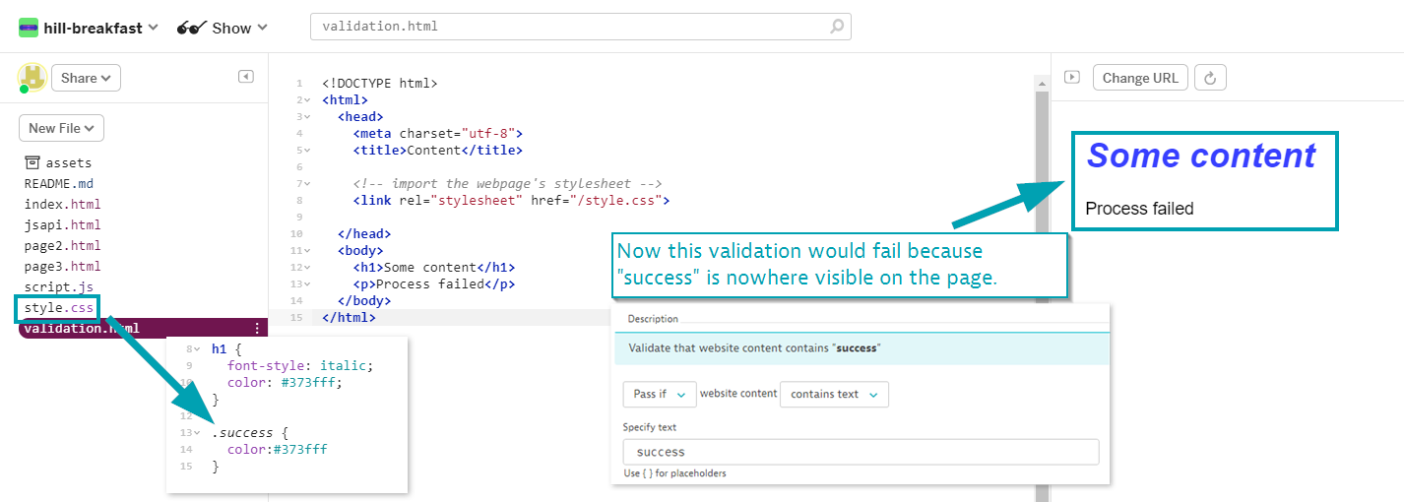The image size is (1404, 502).
Task: Open the Pass if dropdown
Action: point(660,394)
